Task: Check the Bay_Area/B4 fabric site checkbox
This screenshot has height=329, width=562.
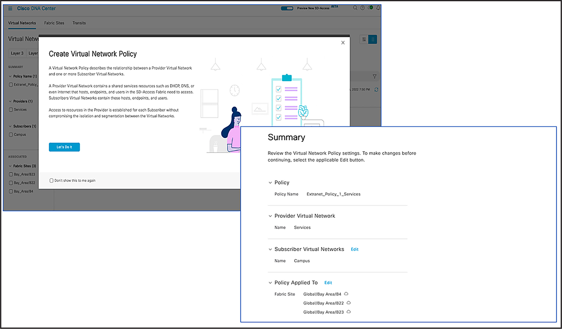Action: tap(11, 191)
